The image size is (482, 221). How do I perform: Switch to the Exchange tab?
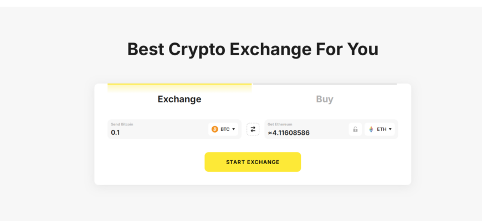180,99
